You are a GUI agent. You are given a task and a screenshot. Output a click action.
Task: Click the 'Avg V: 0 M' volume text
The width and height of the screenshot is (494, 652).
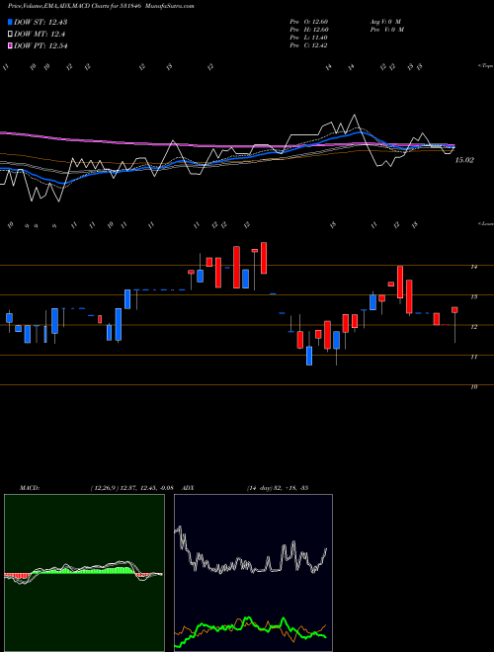385,22
